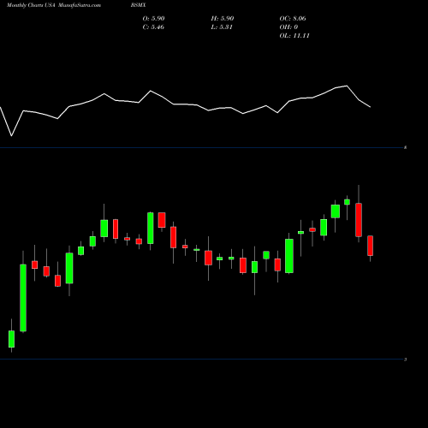Click the 'Monthly Charts USA MunafaSutra.com' title
428x428 pixels.
pyautogui.click(x=54, y=5)
